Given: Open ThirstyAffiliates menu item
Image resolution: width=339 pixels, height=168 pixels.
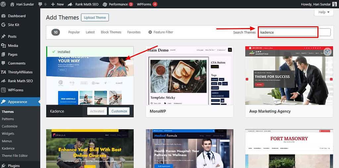Looking at the screenshot, I should [20, 72].
